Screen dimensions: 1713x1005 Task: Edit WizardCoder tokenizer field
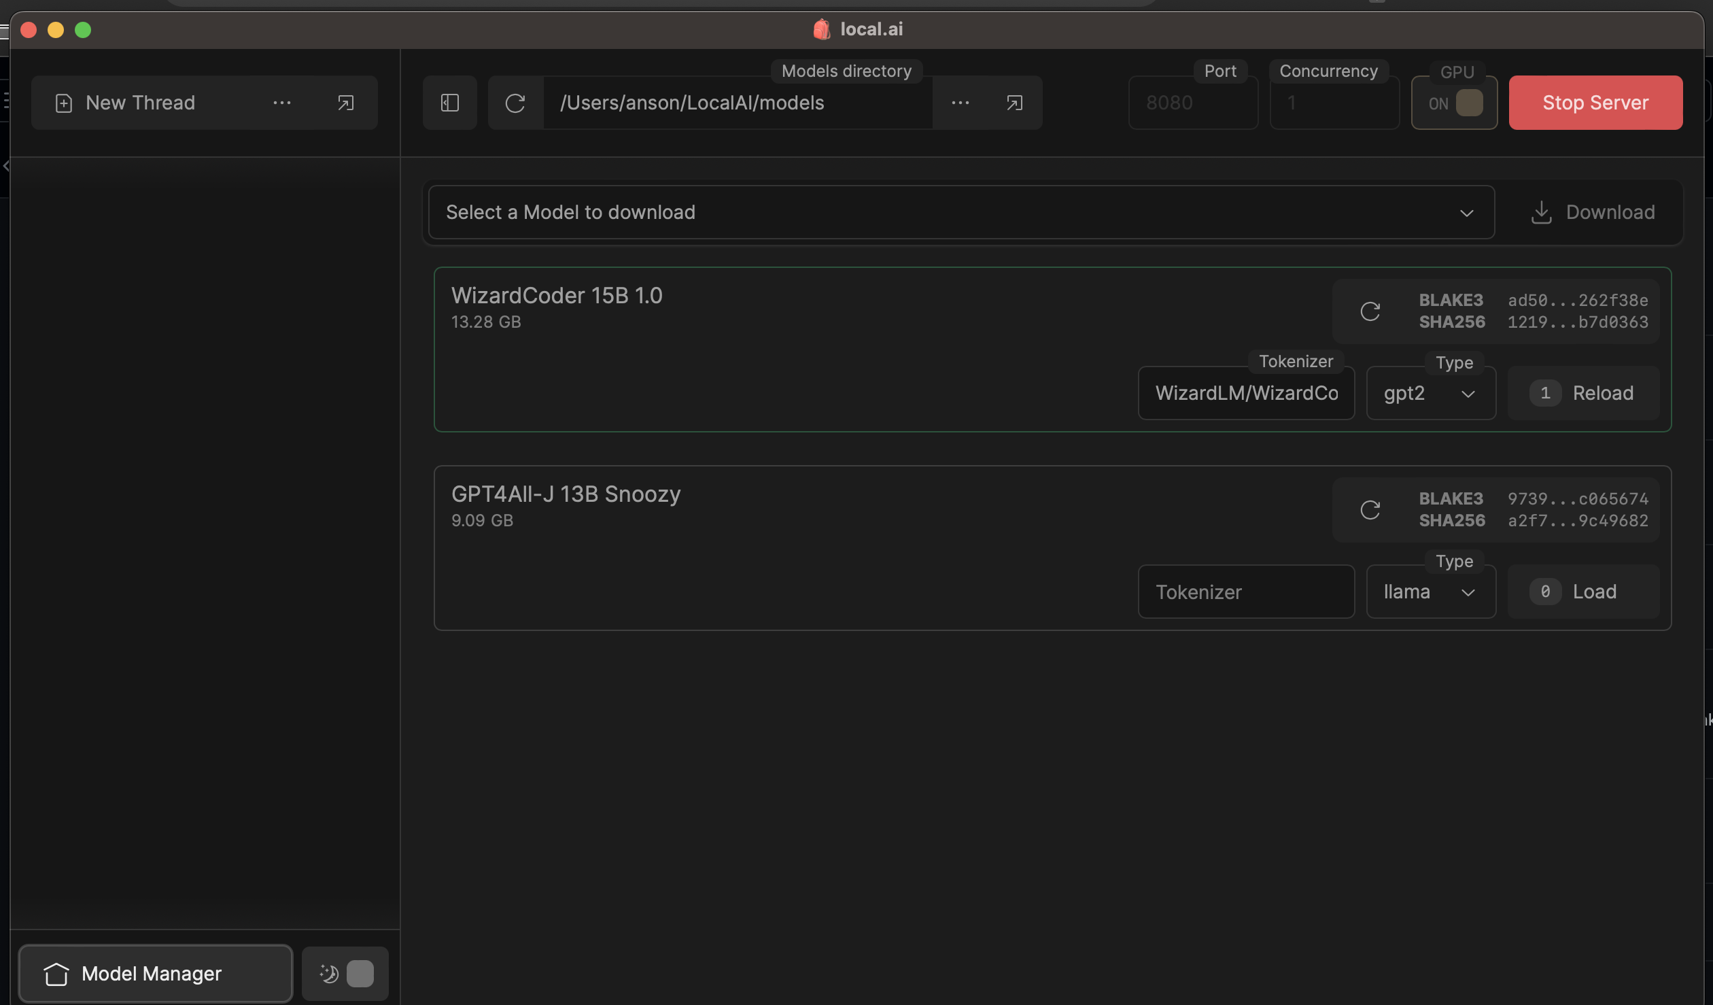1246,393
